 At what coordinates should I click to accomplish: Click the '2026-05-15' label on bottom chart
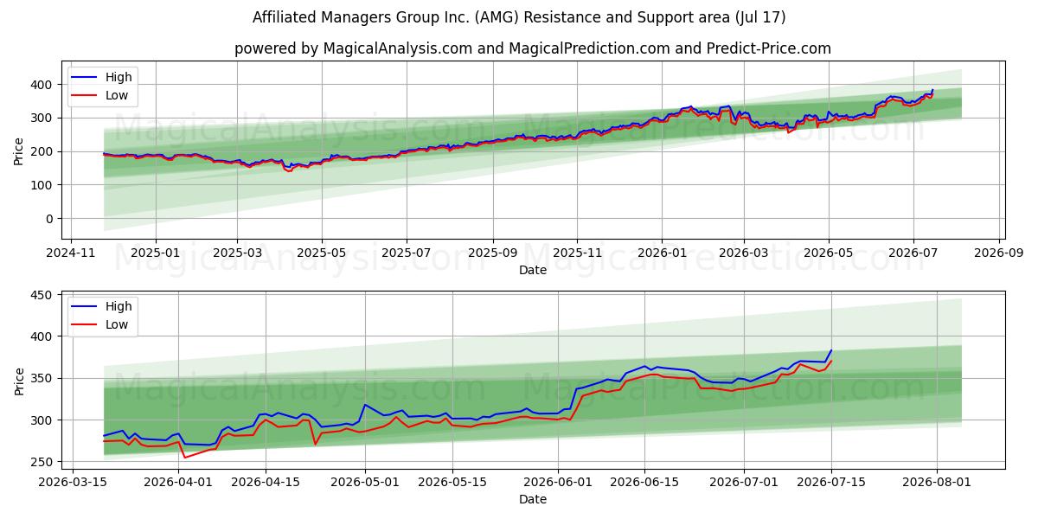pyautogui.click(x=452, y=483)
